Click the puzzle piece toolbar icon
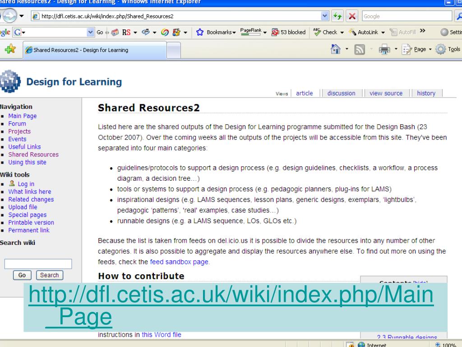This screenshot has height=347, width=462. coord(176,32)
